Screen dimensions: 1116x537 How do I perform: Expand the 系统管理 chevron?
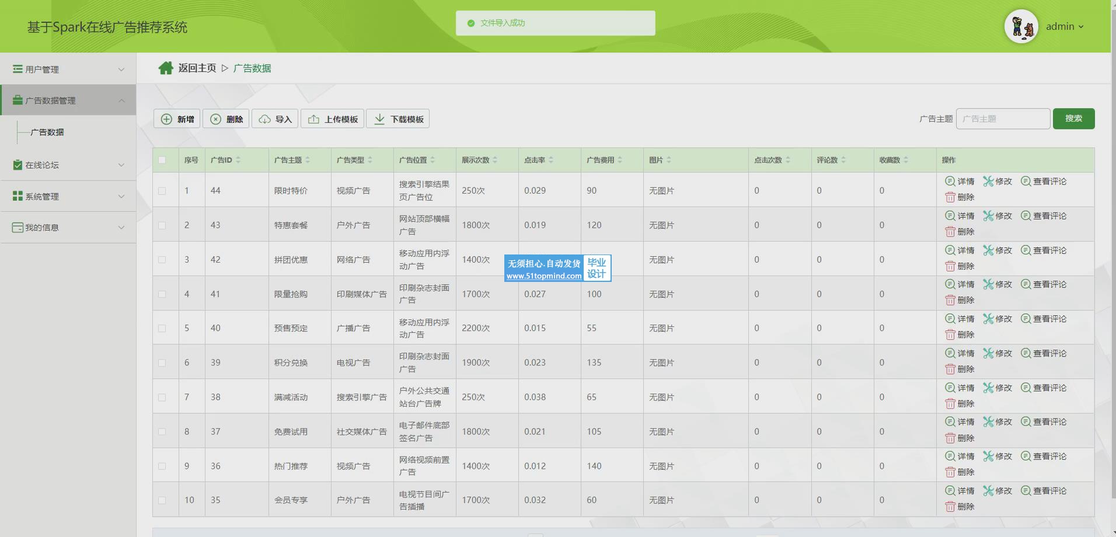(121, 196)
